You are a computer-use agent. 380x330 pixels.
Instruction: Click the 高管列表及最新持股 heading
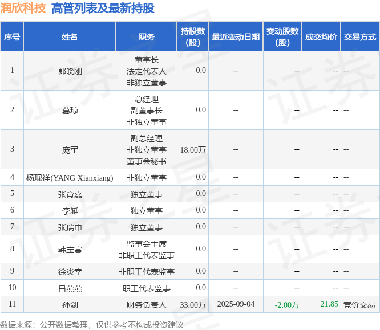(x=103, y=8)
